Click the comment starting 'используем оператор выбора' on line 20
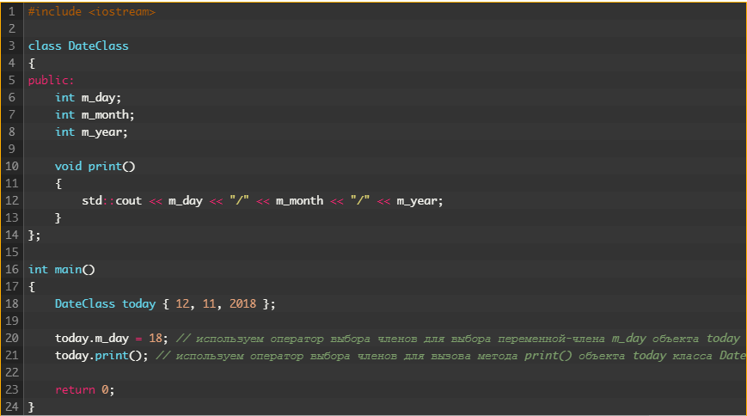Screen dimensions: 747x416 point(458,339)
